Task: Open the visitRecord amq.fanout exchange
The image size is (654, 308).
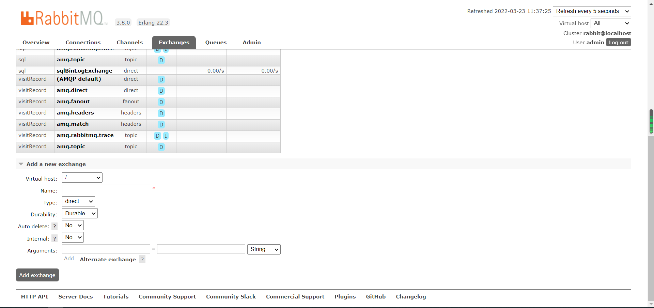Action: tap(73, 102)
